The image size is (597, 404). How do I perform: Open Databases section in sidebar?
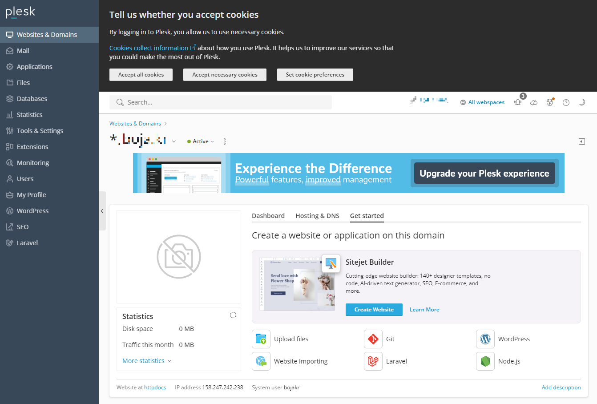coord(49,99)
